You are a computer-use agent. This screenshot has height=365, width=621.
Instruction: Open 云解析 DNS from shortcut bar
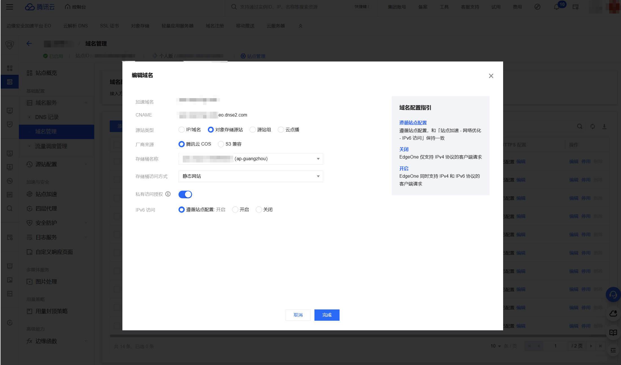pos(75,26)
